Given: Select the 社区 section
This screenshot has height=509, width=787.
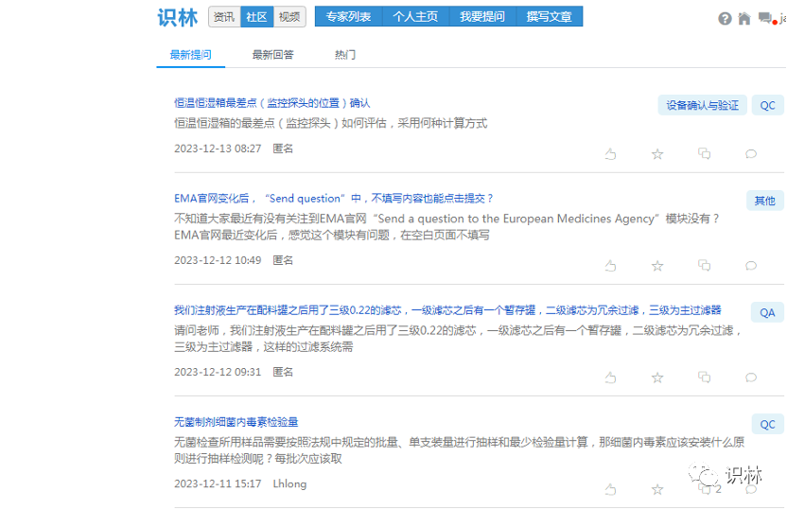Looking at the screenshot, I should (256, 17).
